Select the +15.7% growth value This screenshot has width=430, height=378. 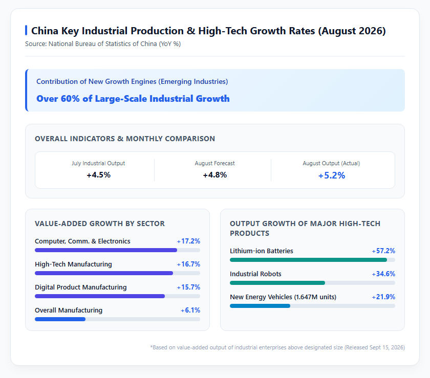click(188, 287)
